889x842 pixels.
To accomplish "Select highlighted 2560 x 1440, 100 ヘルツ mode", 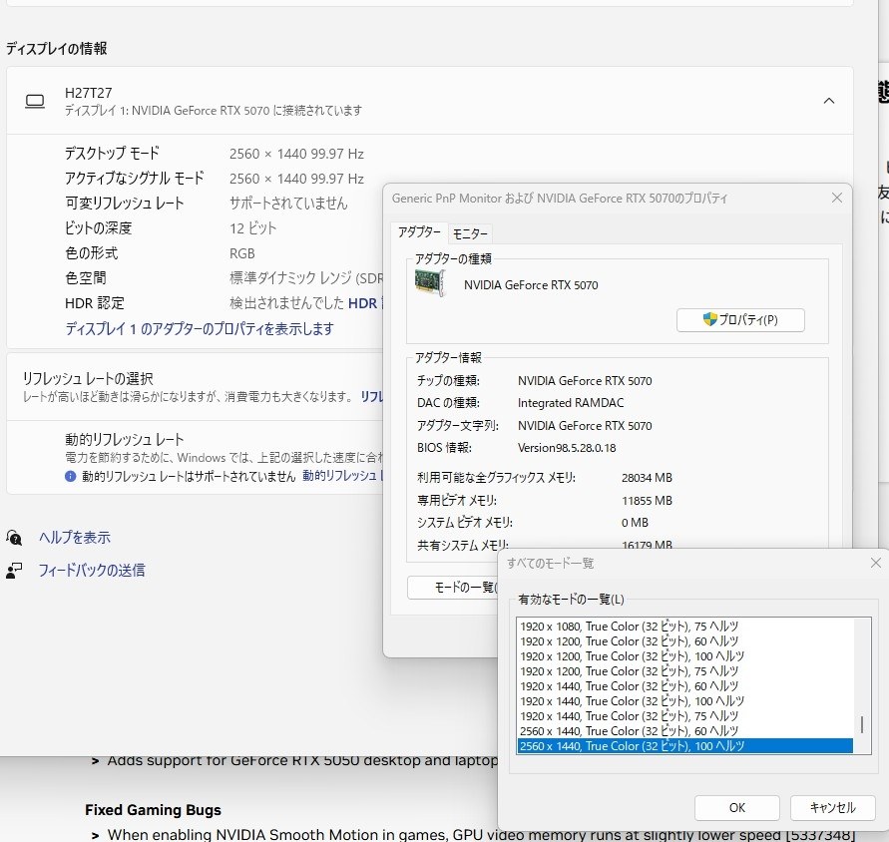I will click(684, 745).
